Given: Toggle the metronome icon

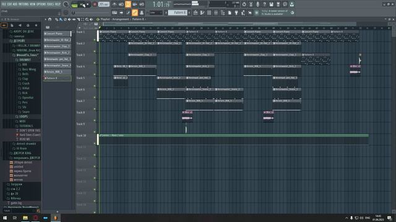Looking at the screenshot, I should click(114, 4).
